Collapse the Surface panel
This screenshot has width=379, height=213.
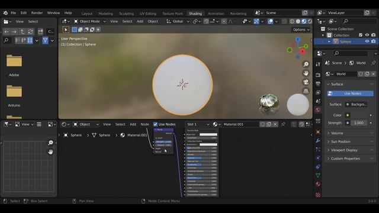click(337, 84)
